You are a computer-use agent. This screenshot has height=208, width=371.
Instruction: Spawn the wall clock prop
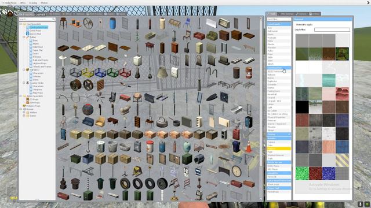click(x=237, y=171)
